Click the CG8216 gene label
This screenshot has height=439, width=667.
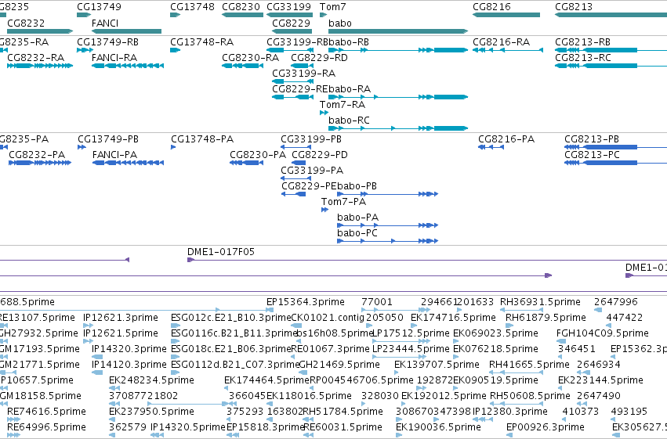point(491,7)
